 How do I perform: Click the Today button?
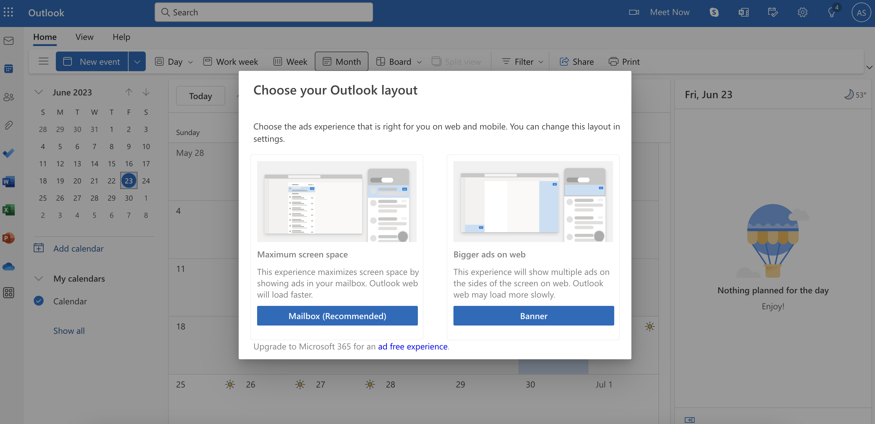coord(200,96)
